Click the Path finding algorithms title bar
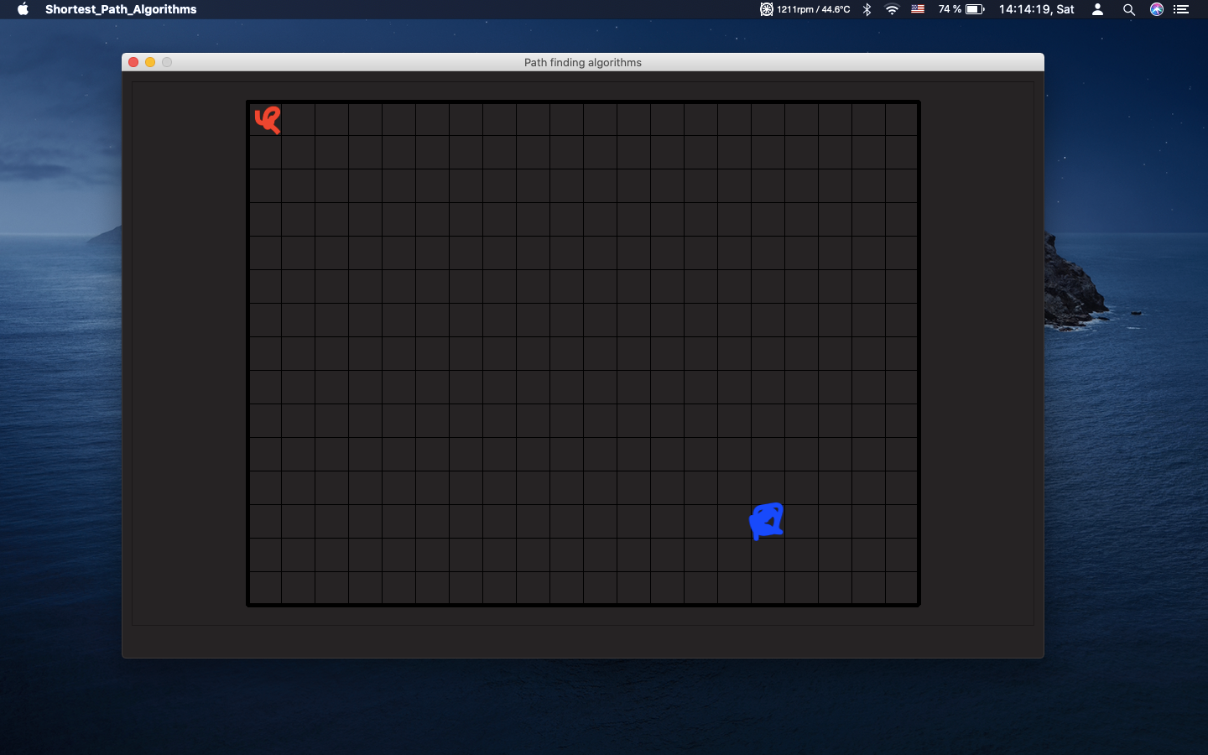Viewport: 1208px width, 755px height. [x=582, y=62]
